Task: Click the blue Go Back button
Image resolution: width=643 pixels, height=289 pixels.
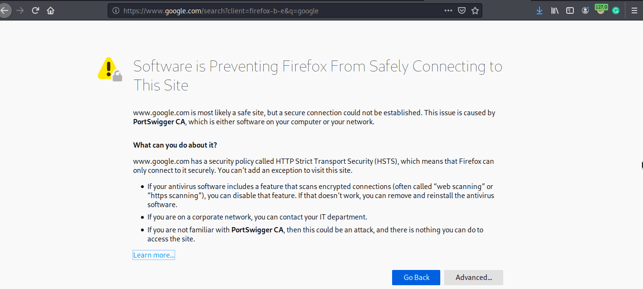Action: [416, 278]
